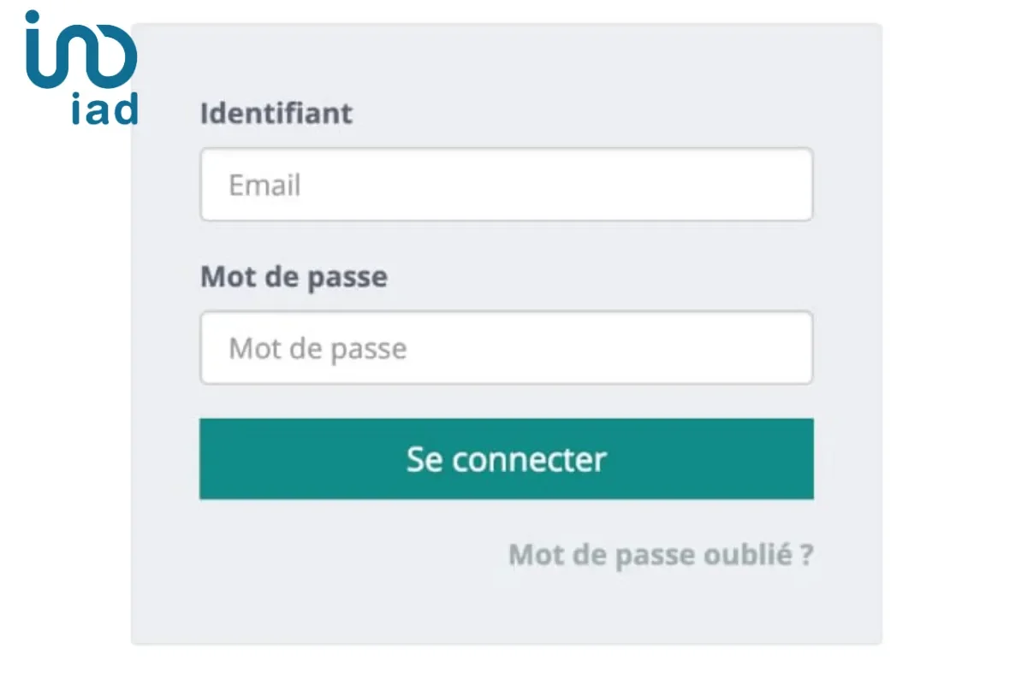
Task: Click the Email placeholder text
Action: point(264,185)
